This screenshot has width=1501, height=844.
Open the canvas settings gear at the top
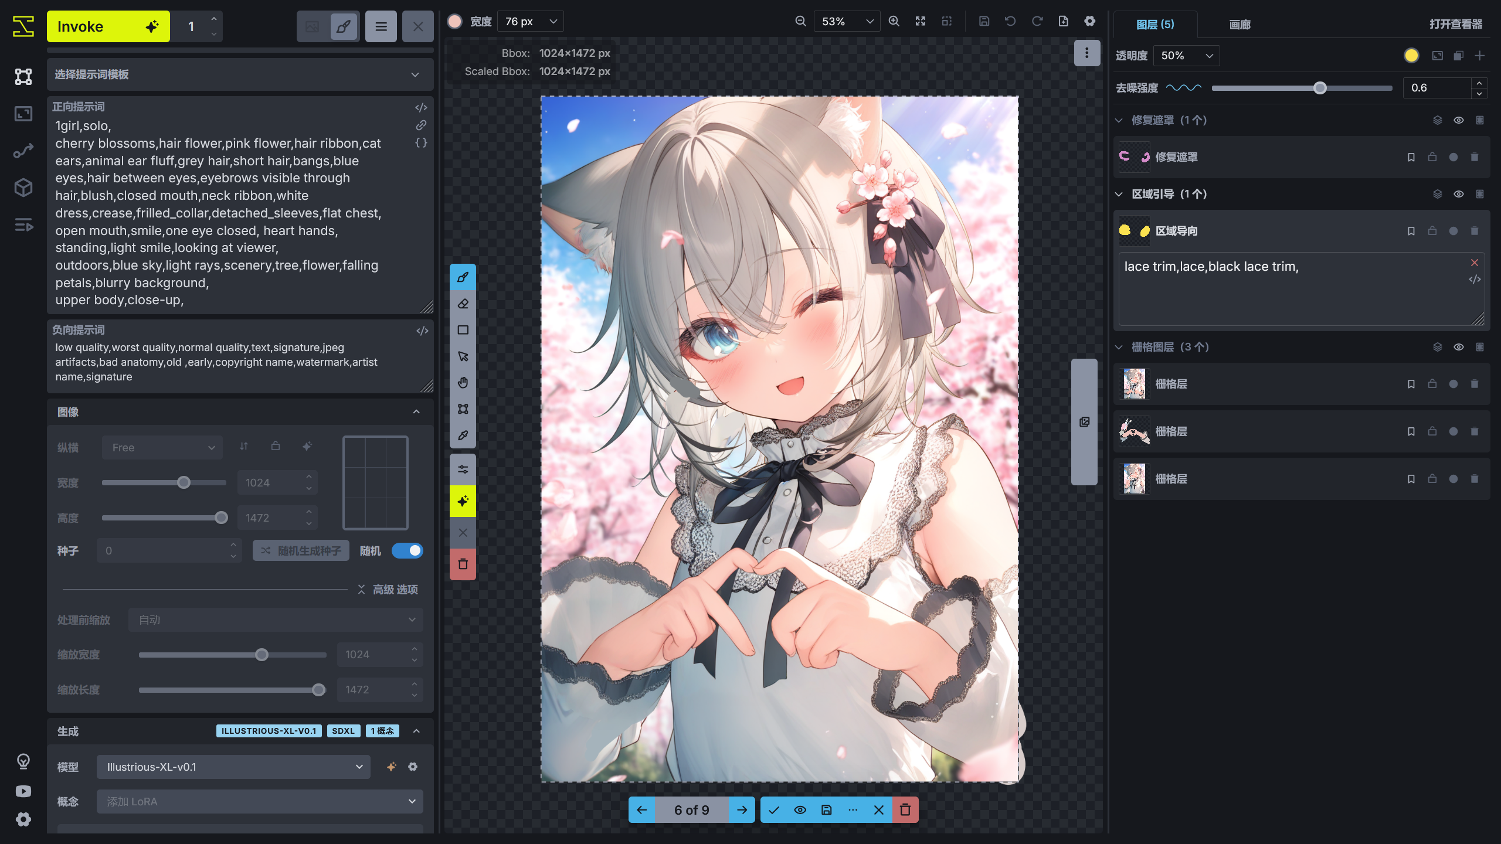1089,21
